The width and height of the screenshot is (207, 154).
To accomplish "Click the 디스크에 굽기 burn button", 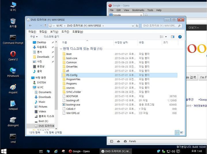I will click(51, 36).
